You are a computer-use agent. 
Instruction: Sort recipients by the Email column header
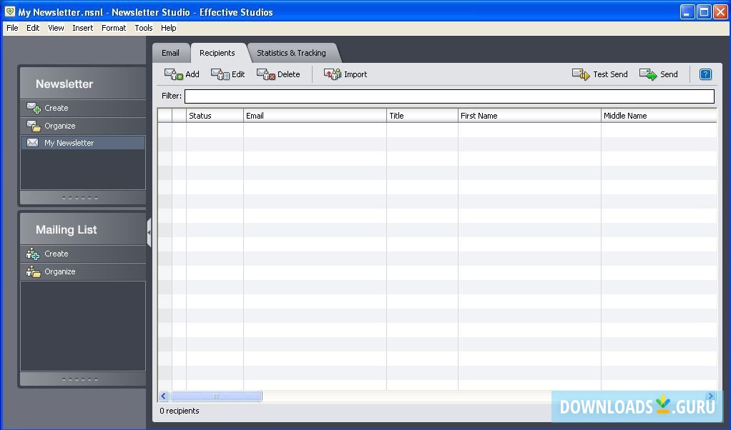tap(315, 116)
